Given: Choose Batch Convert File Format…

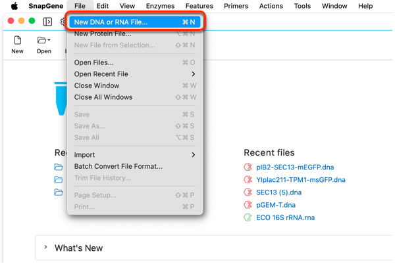Looking at the screenshot, I should pos(135,166).
